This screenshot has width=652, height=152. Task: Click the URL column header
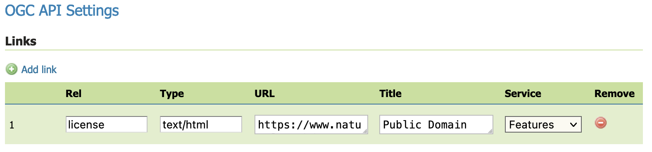264,94
